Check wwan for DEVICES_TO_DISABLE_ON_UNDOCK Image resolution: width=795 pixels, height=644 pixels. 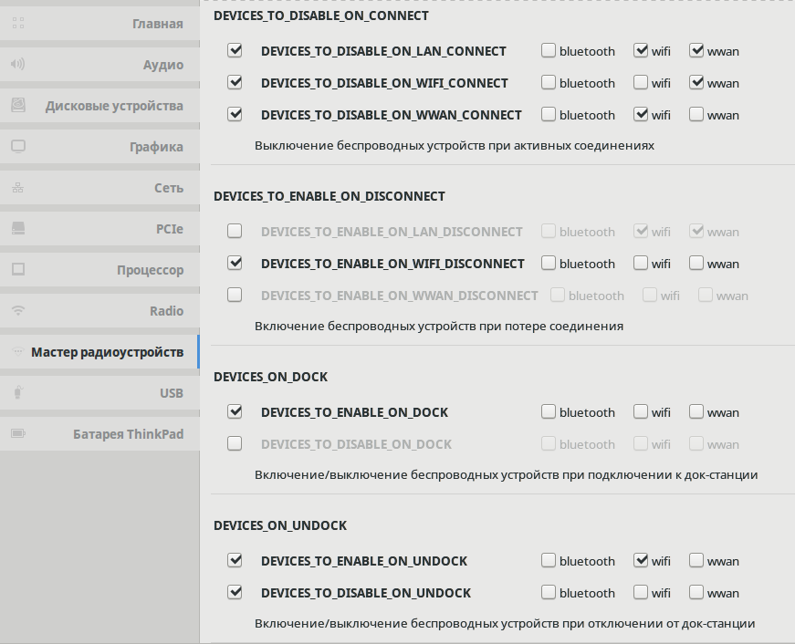(x=696, y=592)
